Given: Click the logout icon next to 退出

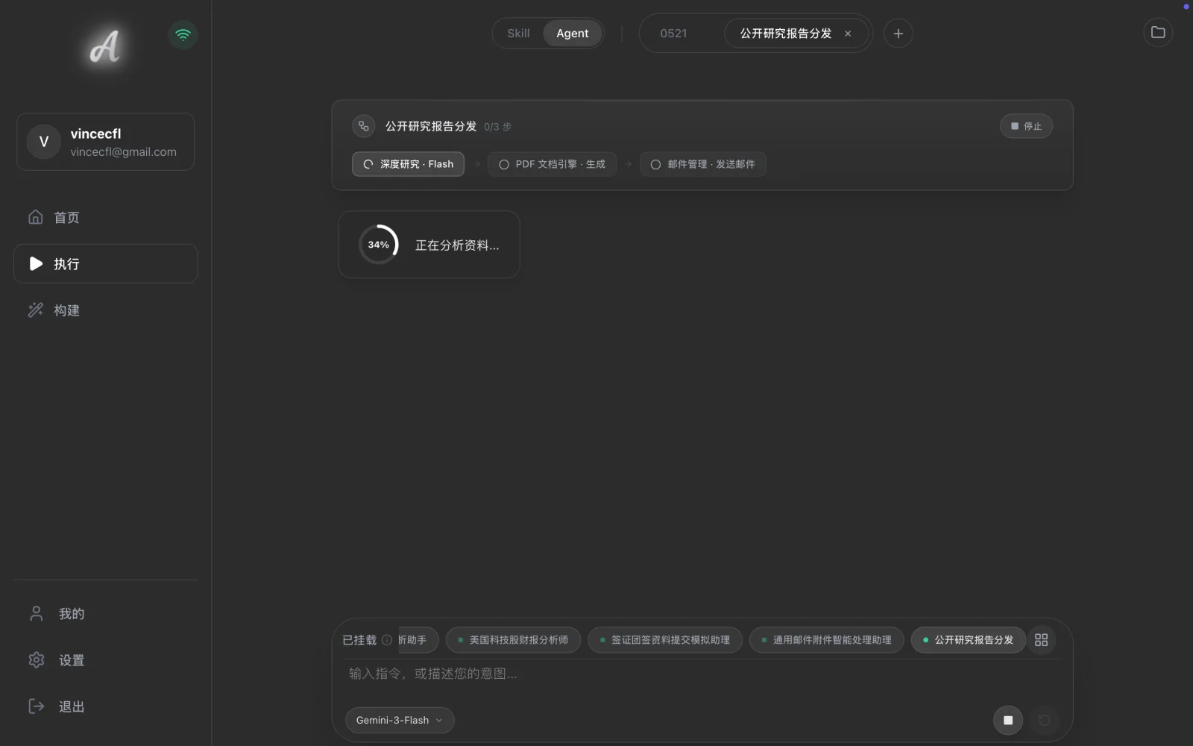Looking at the screenshot, I should click(37, 706).
